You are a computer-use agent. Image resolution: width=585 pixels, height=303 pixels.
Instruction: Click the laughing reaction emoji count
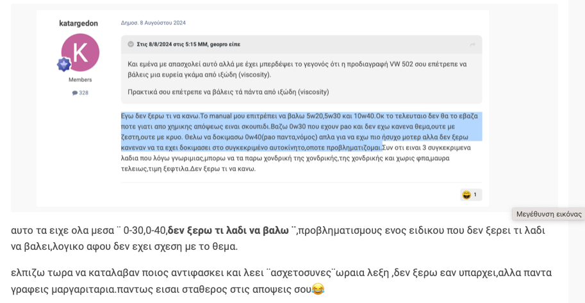471,195
